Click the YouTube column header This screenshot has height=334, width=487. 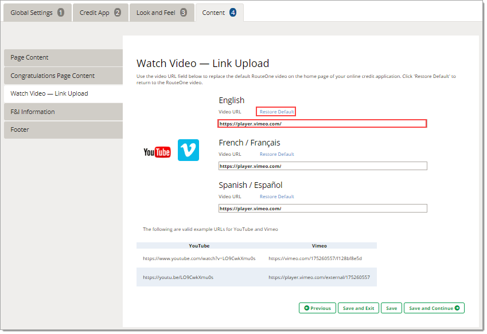199,246
